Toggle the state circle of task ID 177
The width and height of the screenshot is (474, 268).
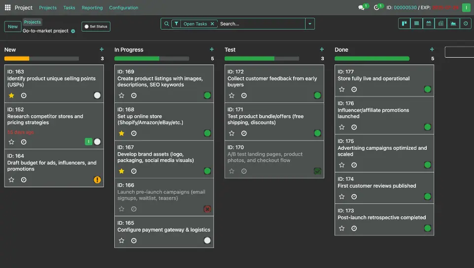427,89
